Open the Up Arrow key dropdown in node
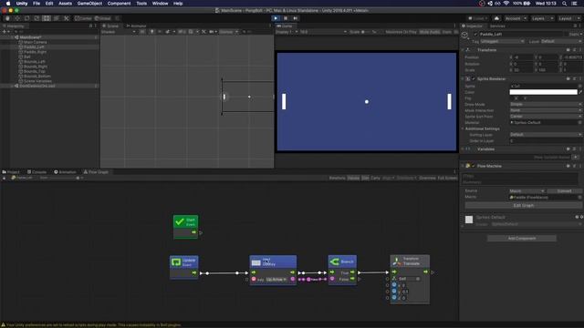584x328 pixels. (x=276, y=280)
